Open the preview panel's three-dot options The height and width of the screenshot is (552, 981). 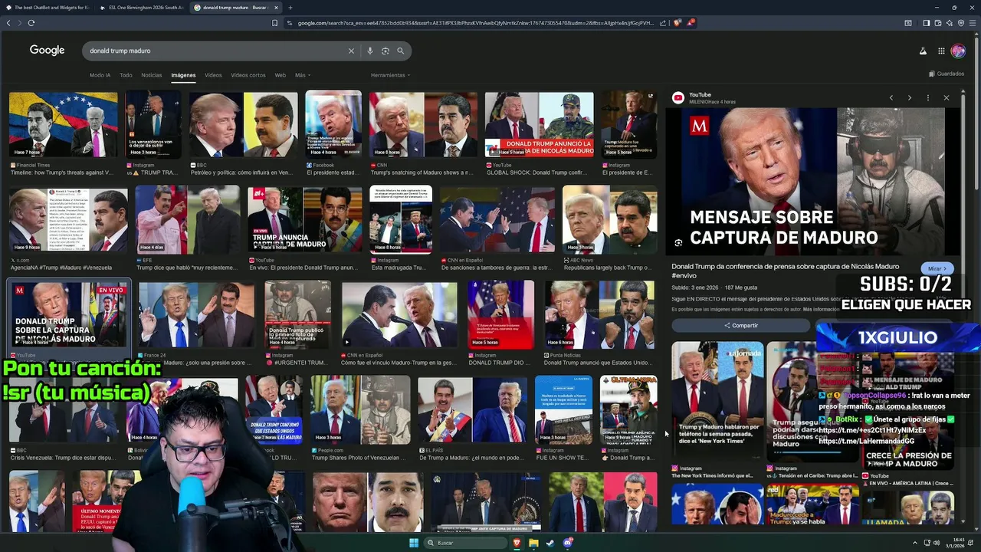click(x=927, y=98)
